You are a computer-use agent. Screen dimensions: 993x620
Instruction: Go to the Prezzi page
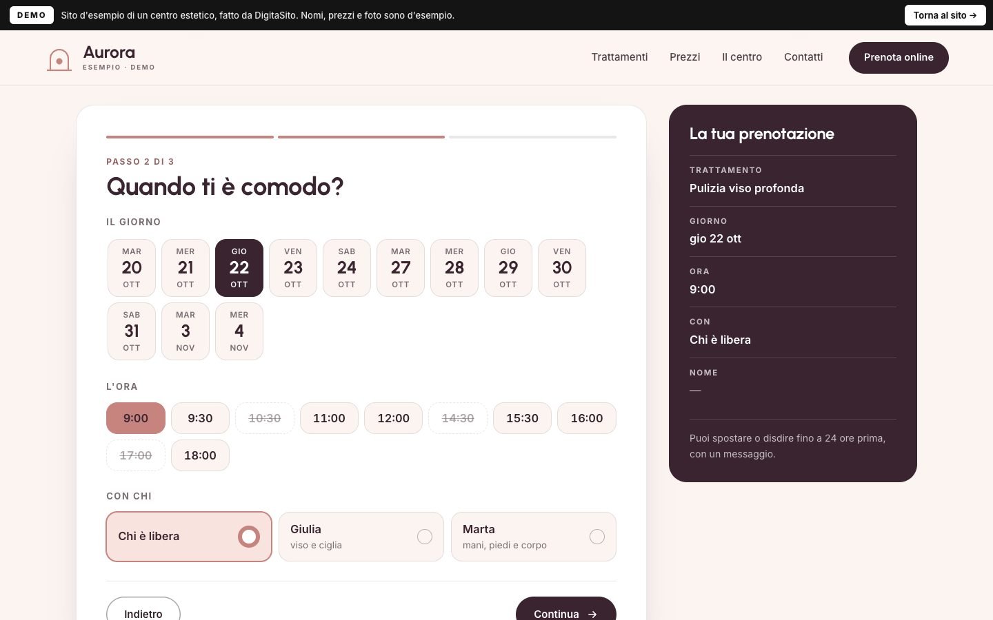(x=685, y=57)
